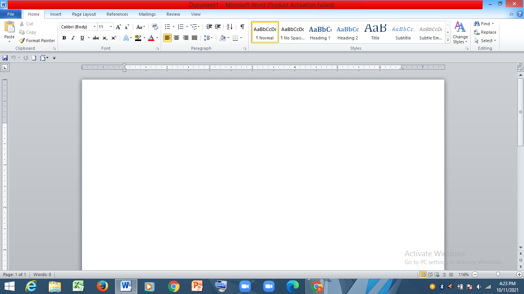This screenshot has width=524, height=294.
Task: Apply the yellow text highlight color
Action: [138, 38]
